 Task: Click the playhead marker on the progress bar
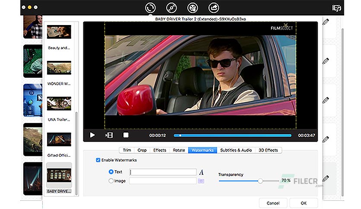(180, 136)
